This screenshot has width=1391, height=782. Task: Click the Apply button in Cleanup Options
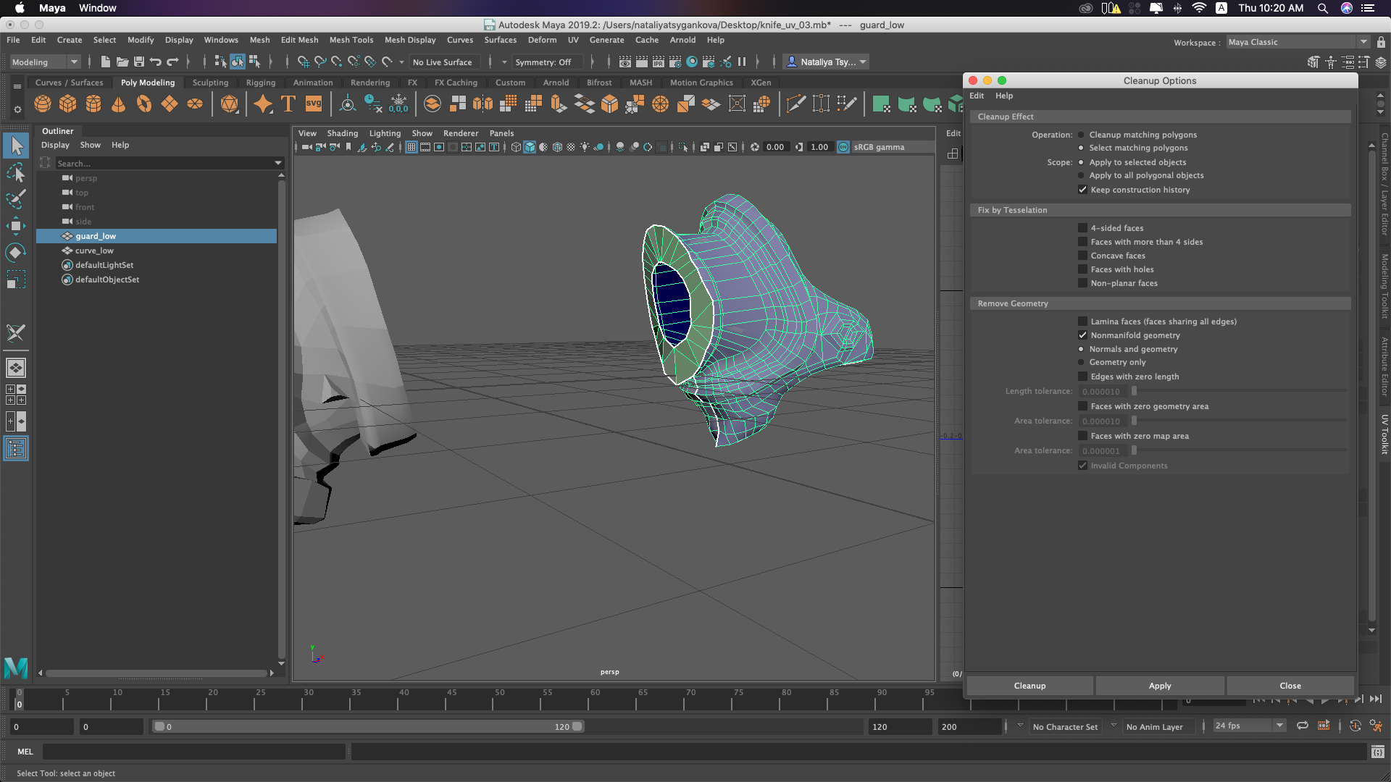tap(1158, 685)
